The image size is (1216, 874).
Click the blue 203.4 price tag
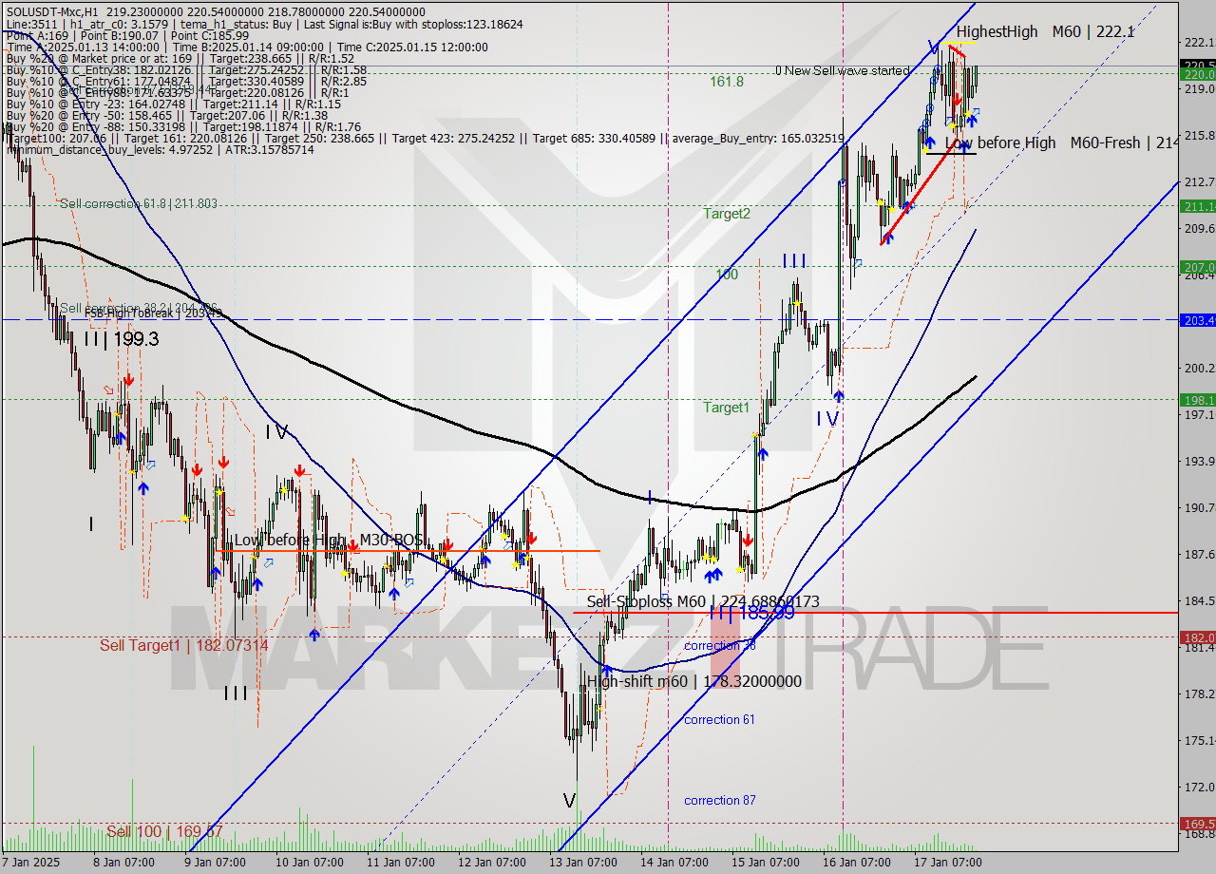pos(1197,320)
